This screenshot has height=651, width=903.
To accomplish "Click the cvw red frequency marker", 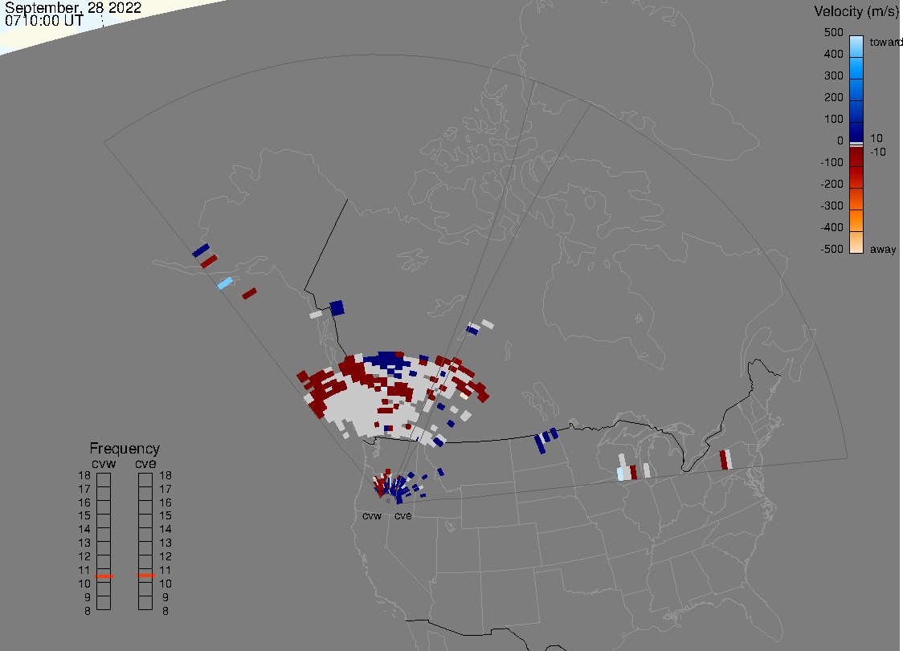I will pyautogui.click(x=104, y=576).
